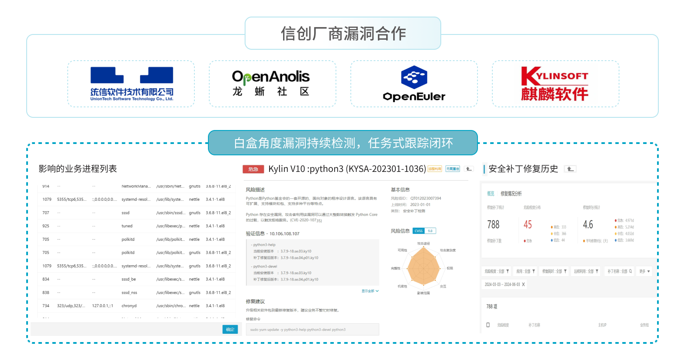Click the 修复建议 section heading

255,301
